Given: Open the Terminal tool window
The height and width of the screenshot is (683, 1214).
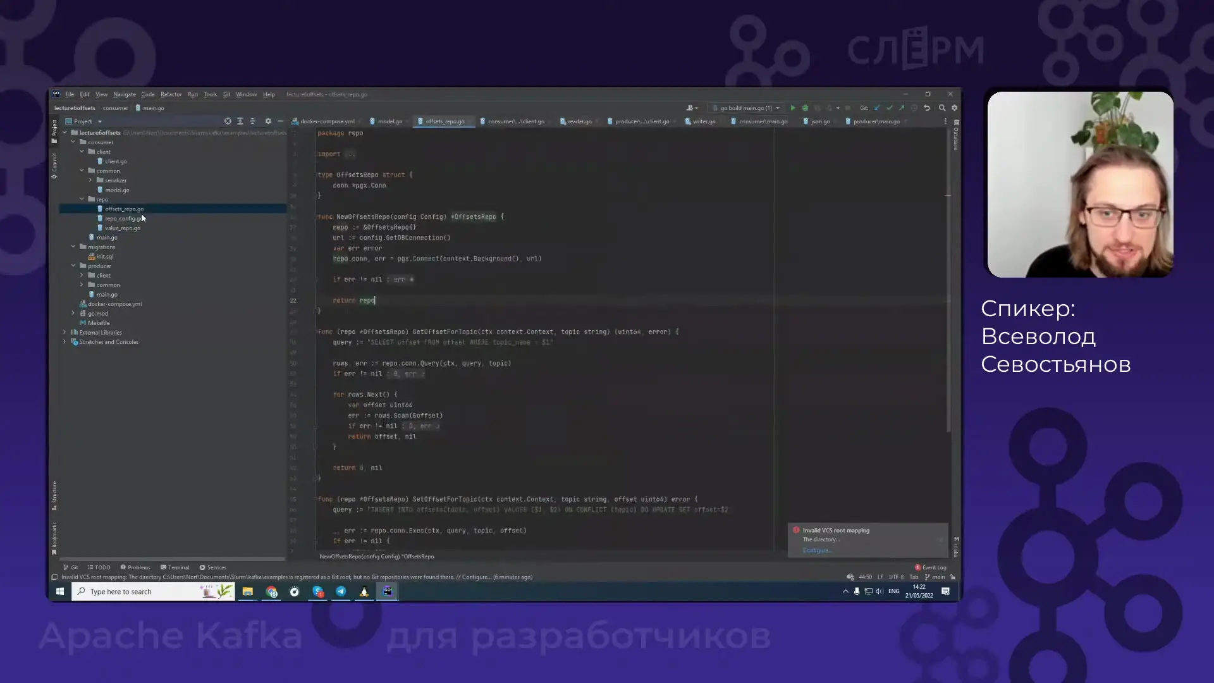Looking at the screenshot, I should (175, 567).
